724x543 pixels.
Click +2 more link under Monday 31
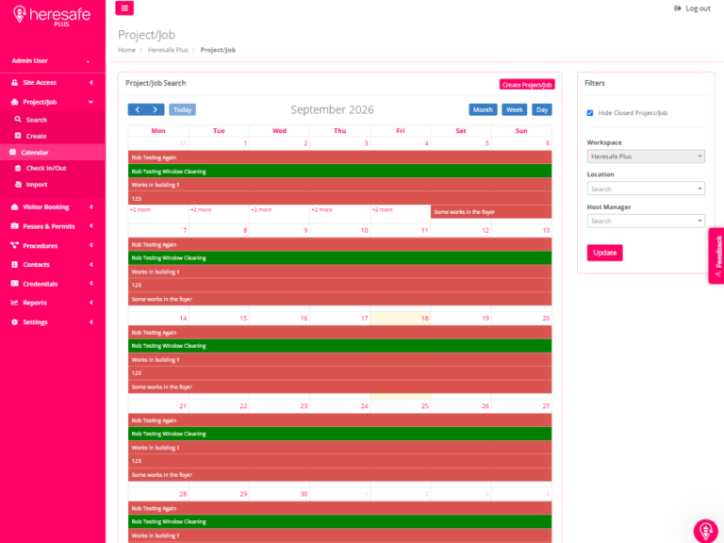tap(140, 209)
